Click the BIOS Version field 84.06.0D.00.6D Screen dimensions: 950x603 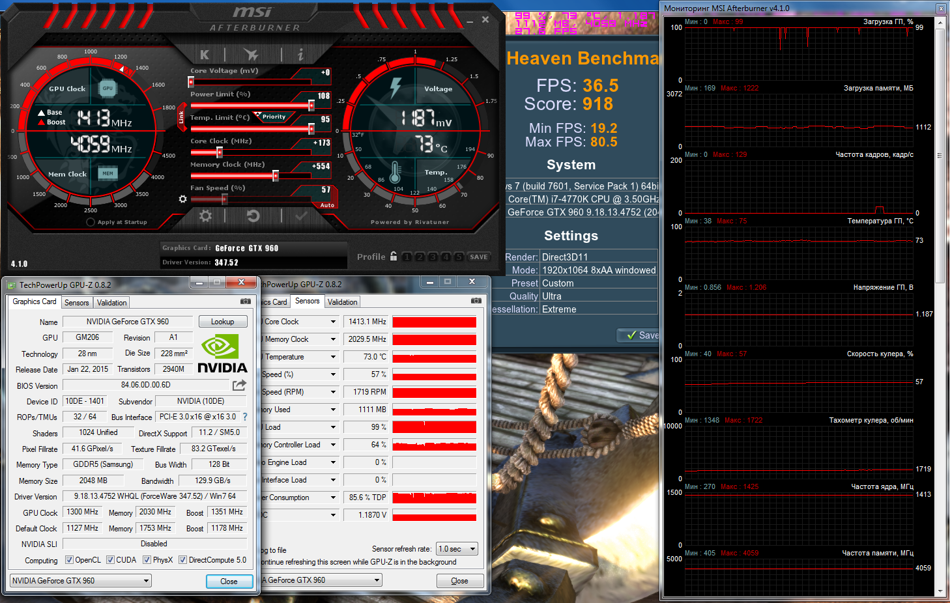pyautogui.click(x=146, y=385)
